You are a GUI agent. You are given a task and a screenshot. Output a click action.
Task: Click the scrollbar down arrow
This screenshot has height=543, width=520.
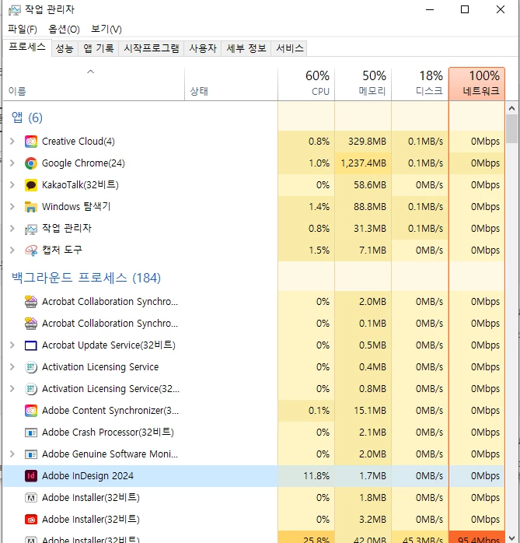click(x=512, y=538)
